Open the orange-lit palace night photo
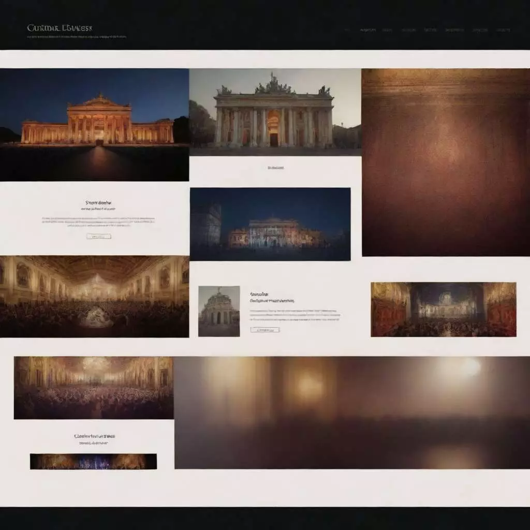Screen dimensions: 530x530 click(x=94, y=125)
